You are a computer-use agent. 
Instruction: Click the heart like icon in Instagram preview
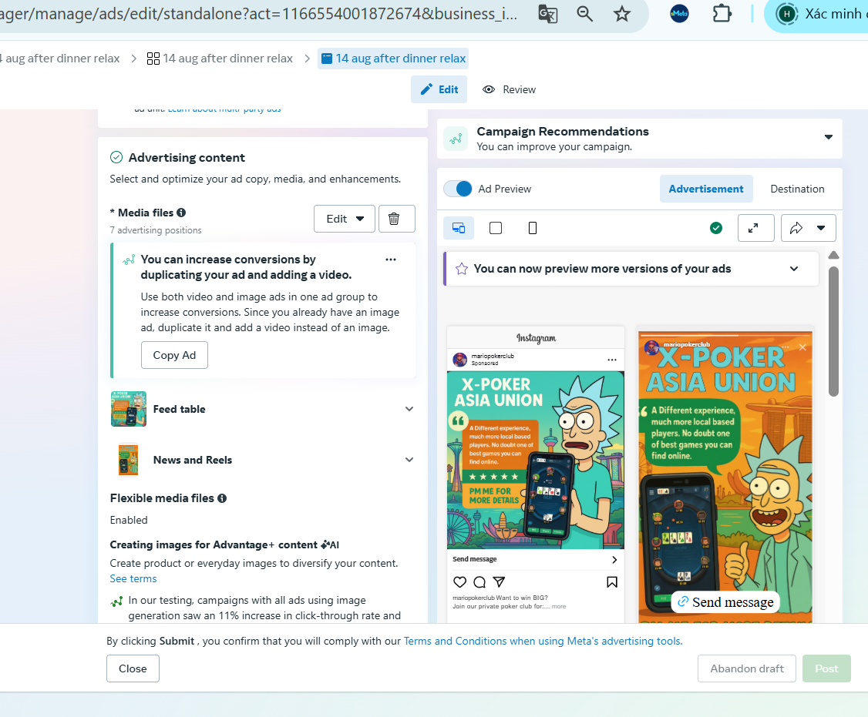pos(459,582)
